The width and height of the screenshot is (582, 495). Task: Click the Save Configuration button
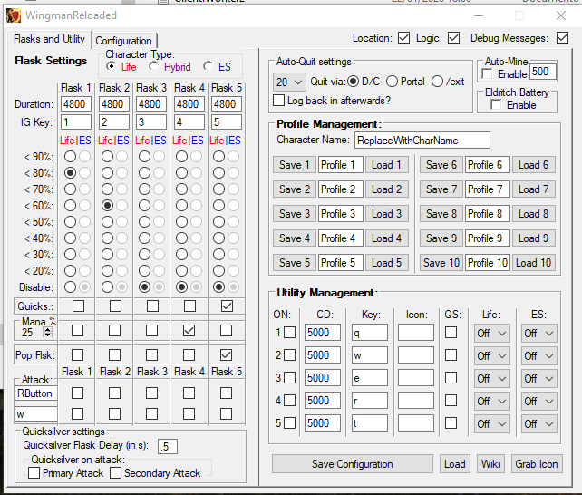pyautogui.click(x=353, y=464)
